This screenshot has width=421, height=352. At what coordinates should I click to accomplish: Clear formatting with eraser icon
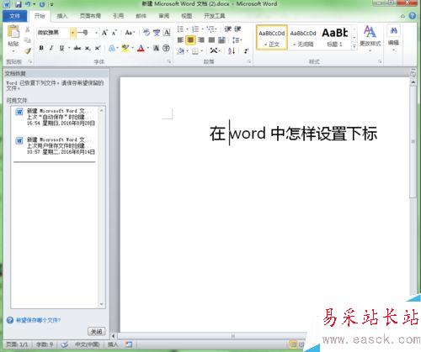tap(147, 33)
